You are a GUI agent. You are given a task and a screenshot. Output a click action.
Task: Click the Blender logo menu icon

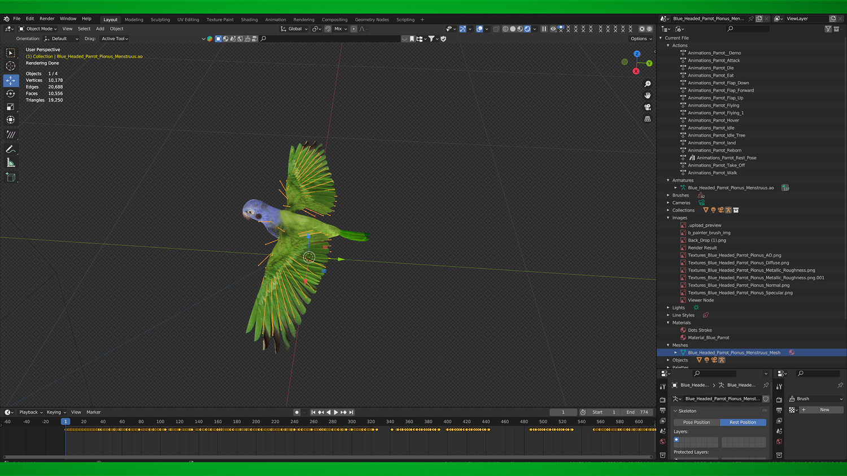6,19
